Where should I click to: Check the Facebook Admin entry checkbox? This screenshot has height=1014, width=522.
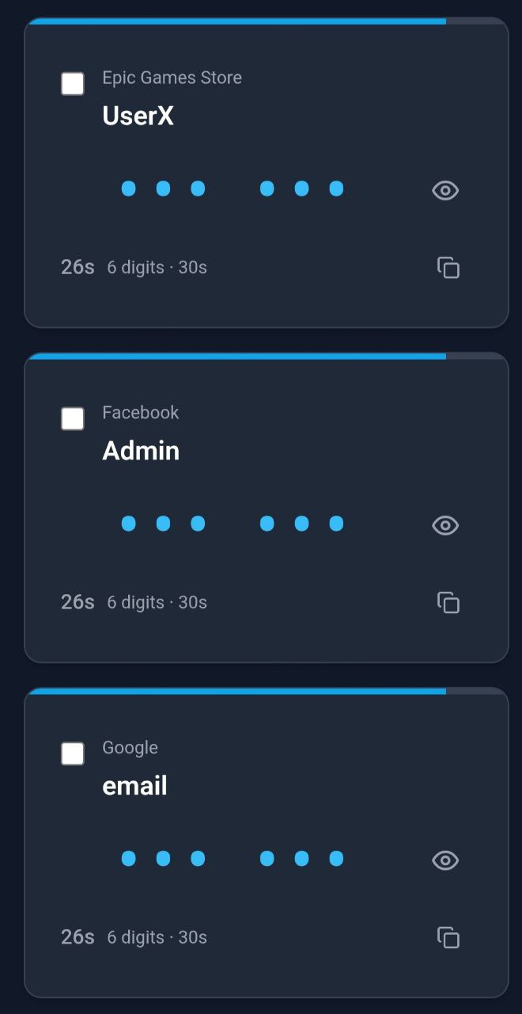tap(73, 418)
